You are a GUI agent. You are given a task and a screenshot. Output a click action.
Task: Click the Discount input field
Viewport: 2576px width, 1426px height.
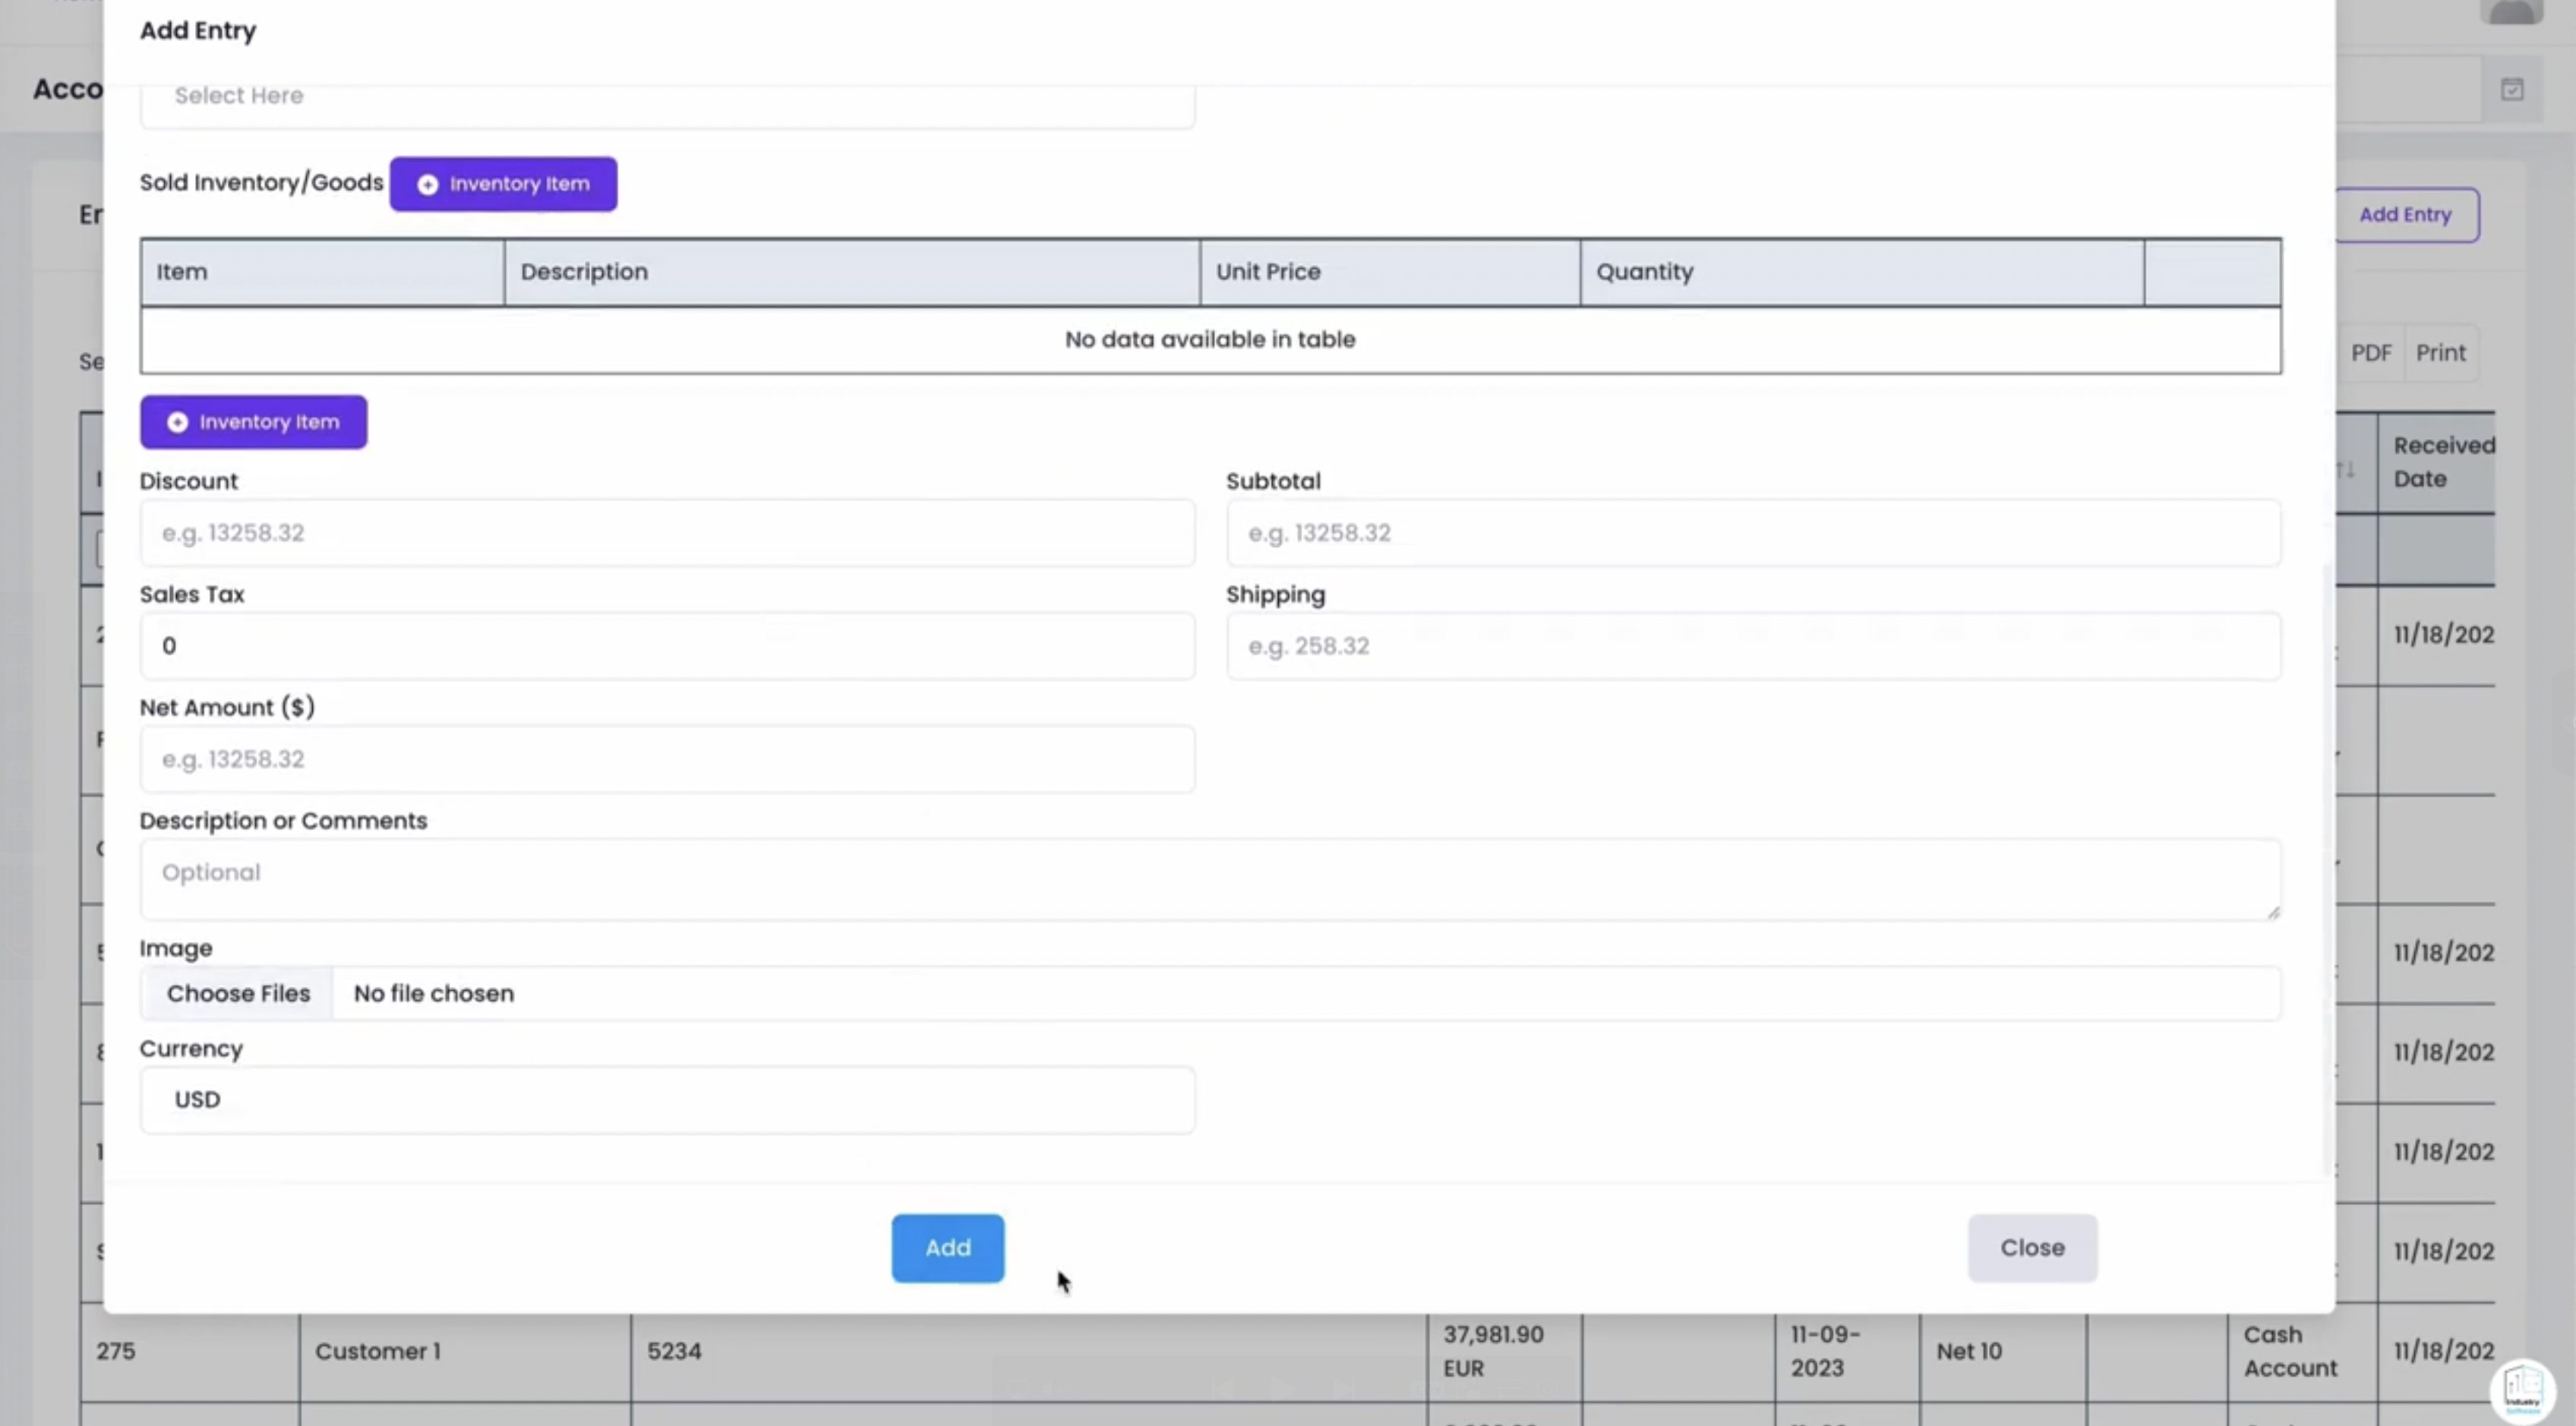click(667, 533)
